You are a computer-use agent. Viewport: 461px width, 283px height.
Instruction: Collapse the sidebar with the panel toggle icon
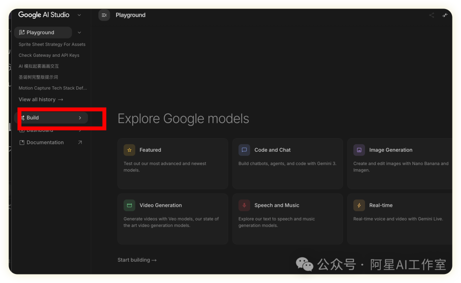(104, 15)
